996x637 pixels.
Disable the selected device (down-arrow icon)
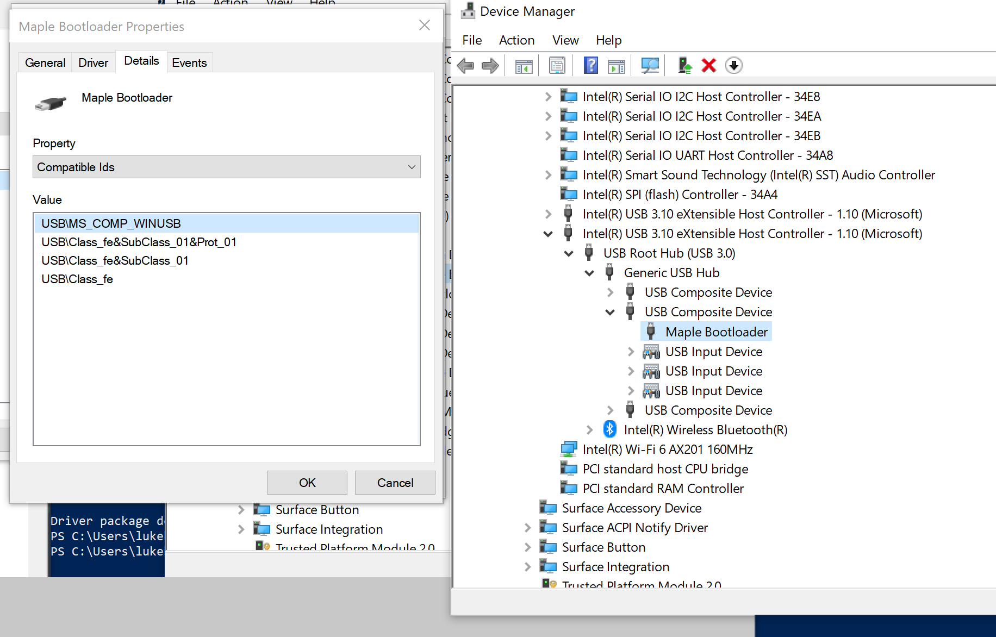(734, 65)
